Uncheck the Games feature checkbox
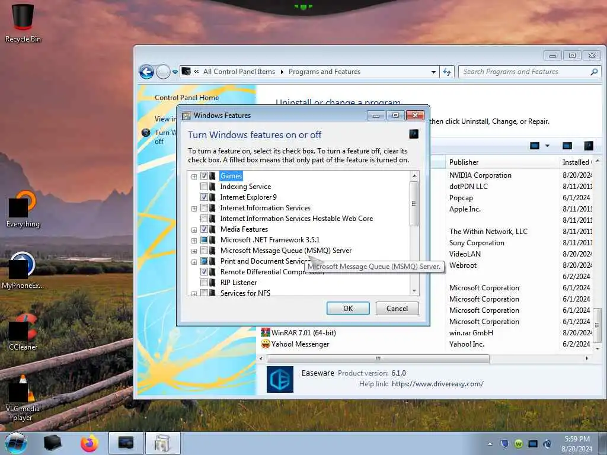Screen dimensions: 607x455 click(x=204, y=175)
